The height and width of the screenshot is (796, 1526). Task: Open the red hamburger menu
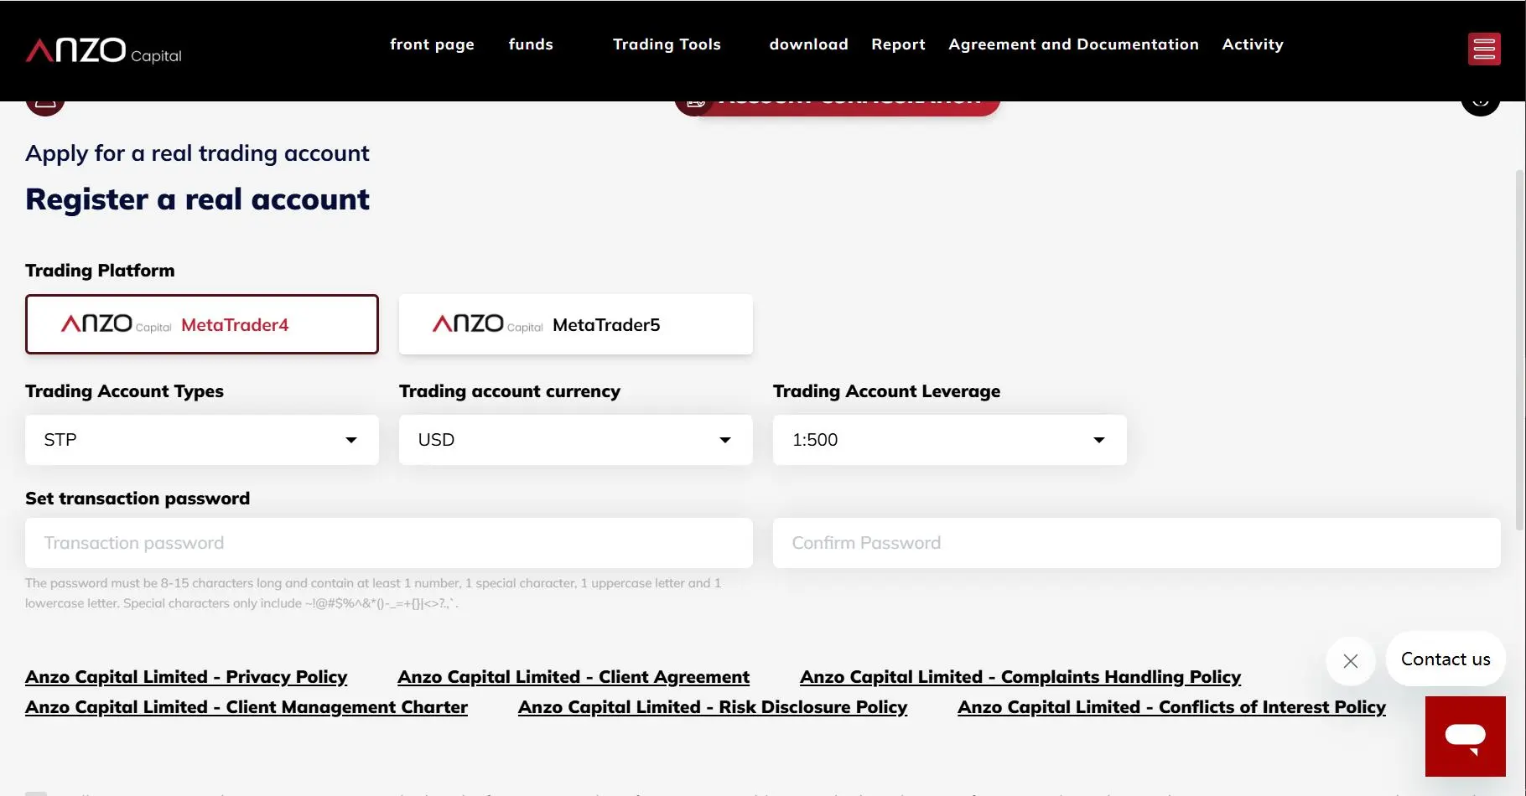[1484, 49]
